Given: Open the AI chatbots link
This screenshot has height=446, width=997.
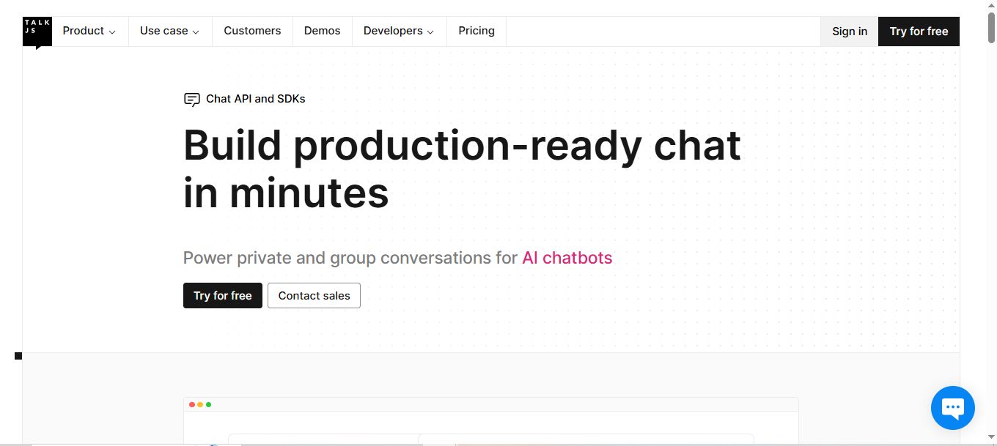Looking at the screenshot, I should (567, 258).
